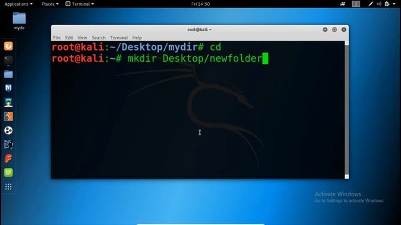Open the Search menu in terminal window
Viewport: 401px width, 225px height.
click(98, 37)
